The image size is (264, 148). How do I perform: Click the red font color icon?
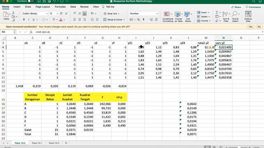[61, 20]
